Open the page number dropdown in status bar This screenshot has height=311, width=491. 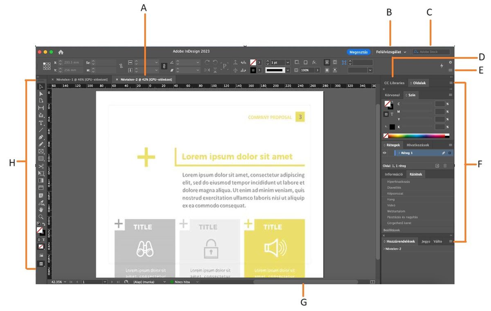pos(105,282)
